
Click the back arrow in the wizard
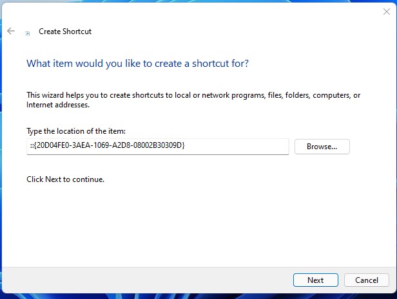(11, 31)
